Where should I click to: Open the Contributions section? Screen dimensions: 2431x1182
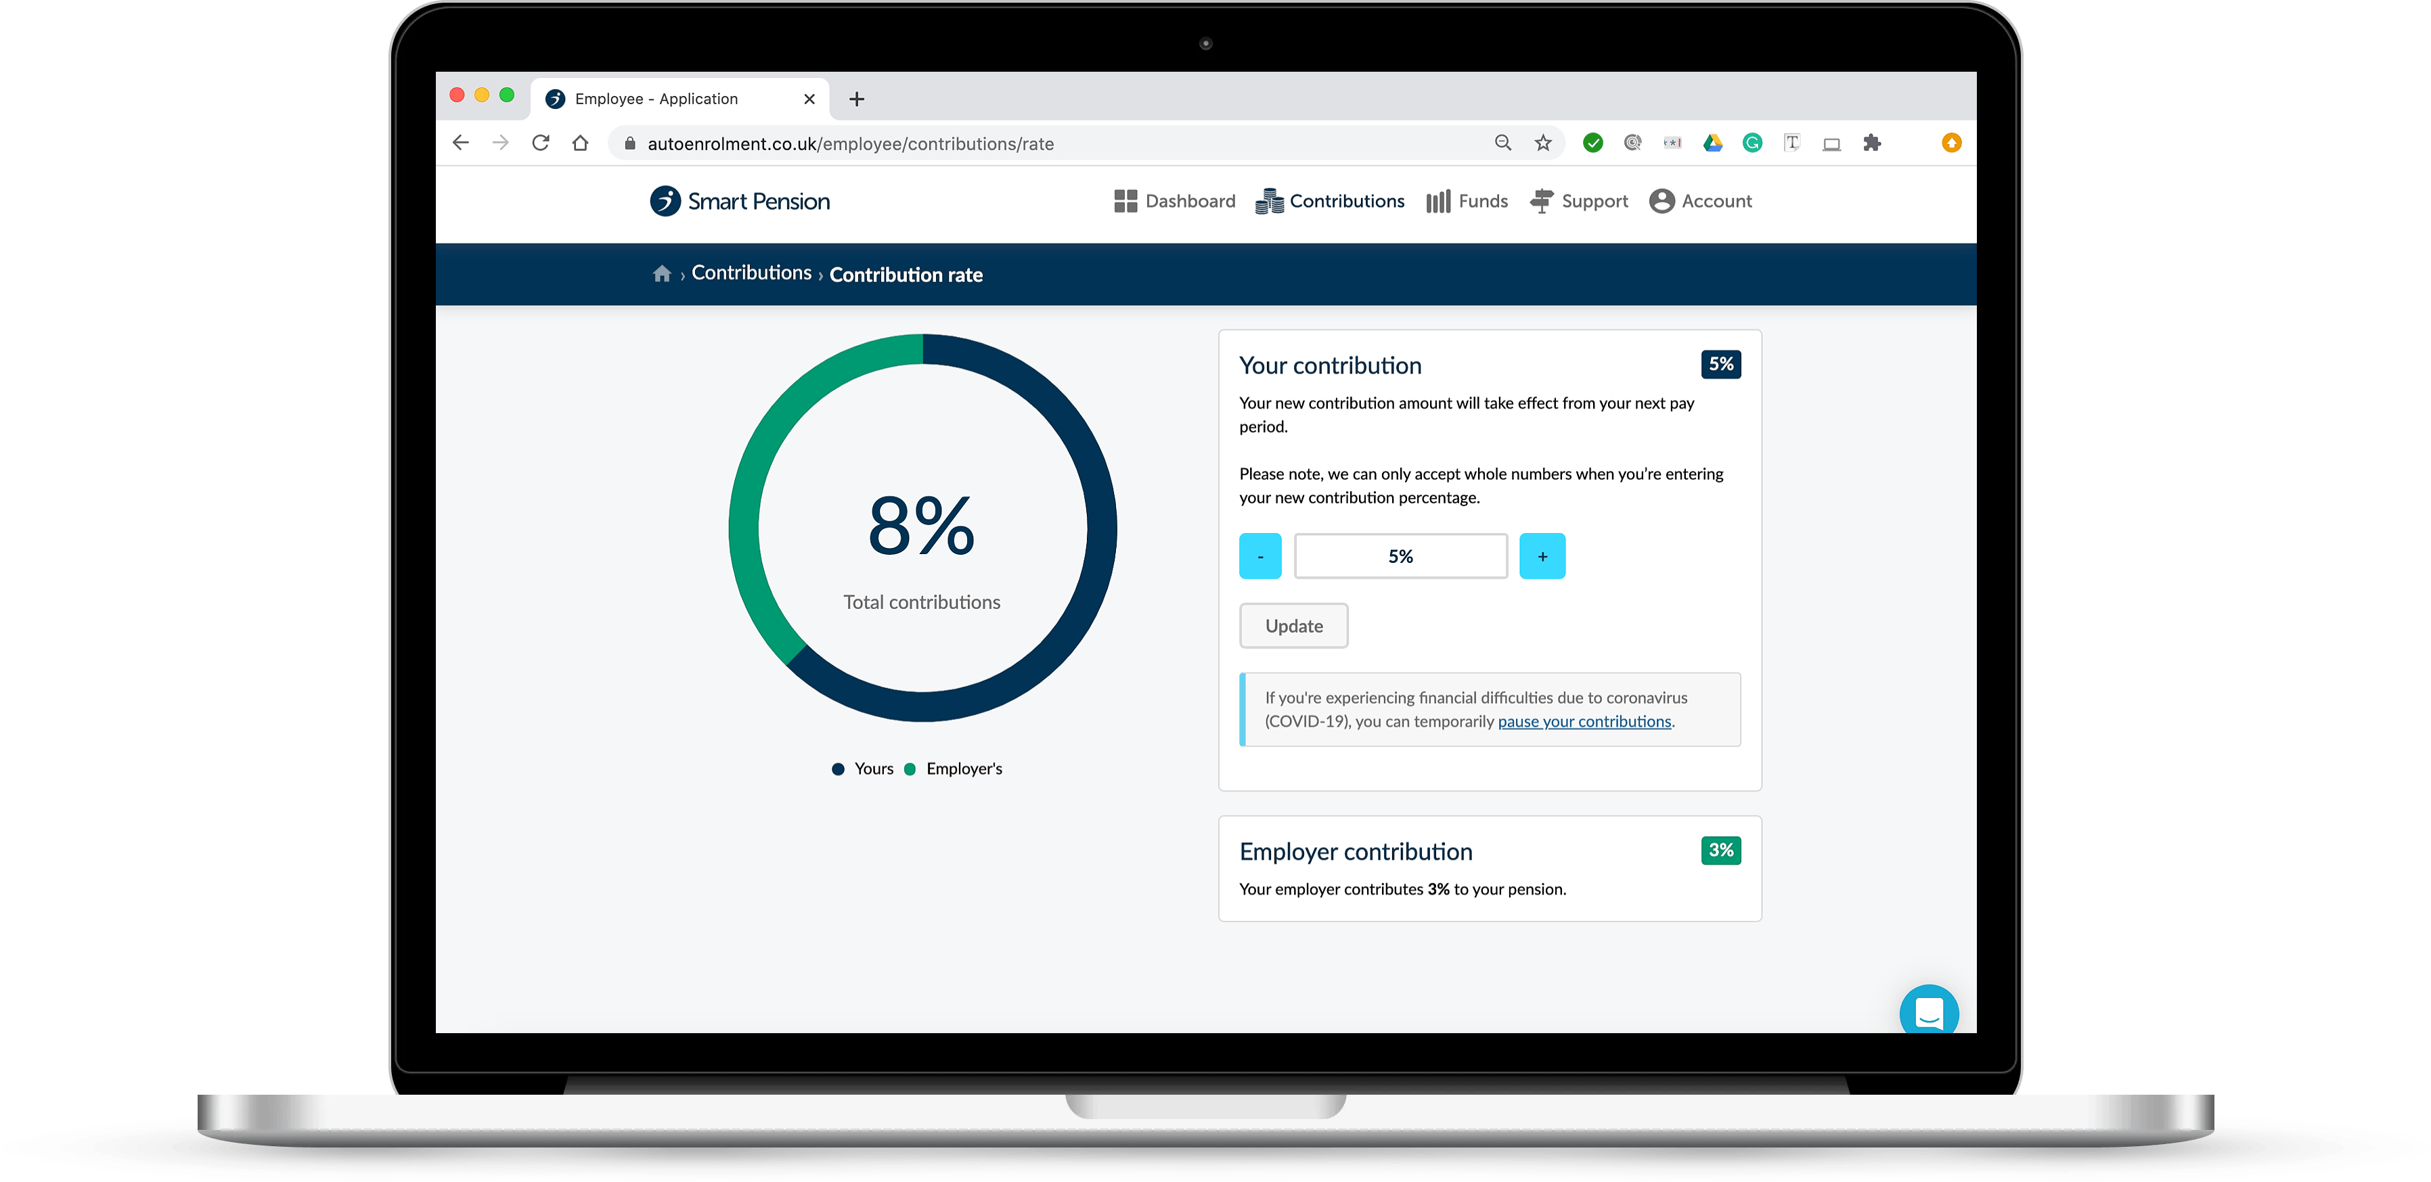[1330, 201]
